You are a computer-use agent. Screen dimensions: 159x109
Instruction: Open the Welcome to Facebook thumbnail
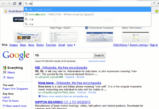pos(100,36)
